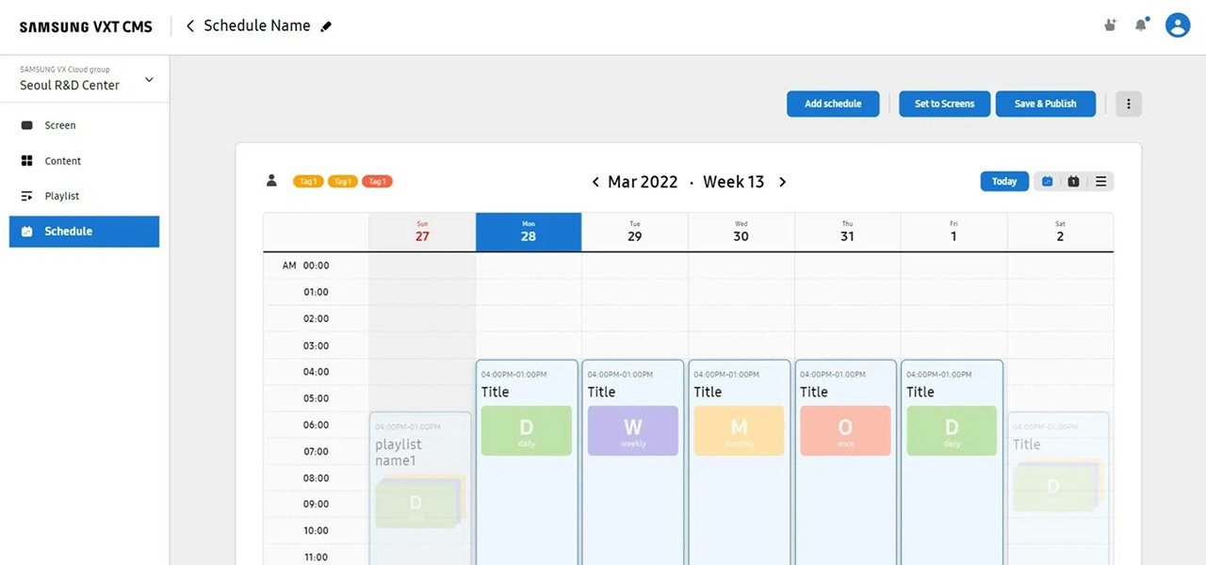Open Thursday's orange once schedule tile
The image size is (1206, 565).
coord(845,430)
